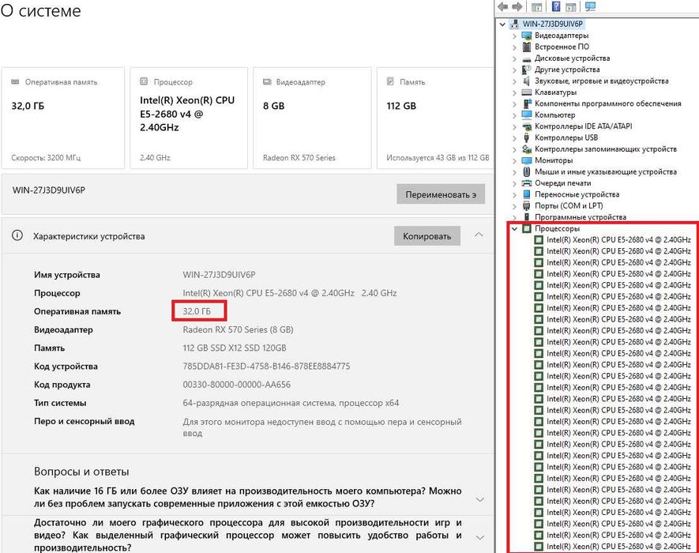699x553 pixels.
Task: Click the Переименовать button
Action: [441, 194]
